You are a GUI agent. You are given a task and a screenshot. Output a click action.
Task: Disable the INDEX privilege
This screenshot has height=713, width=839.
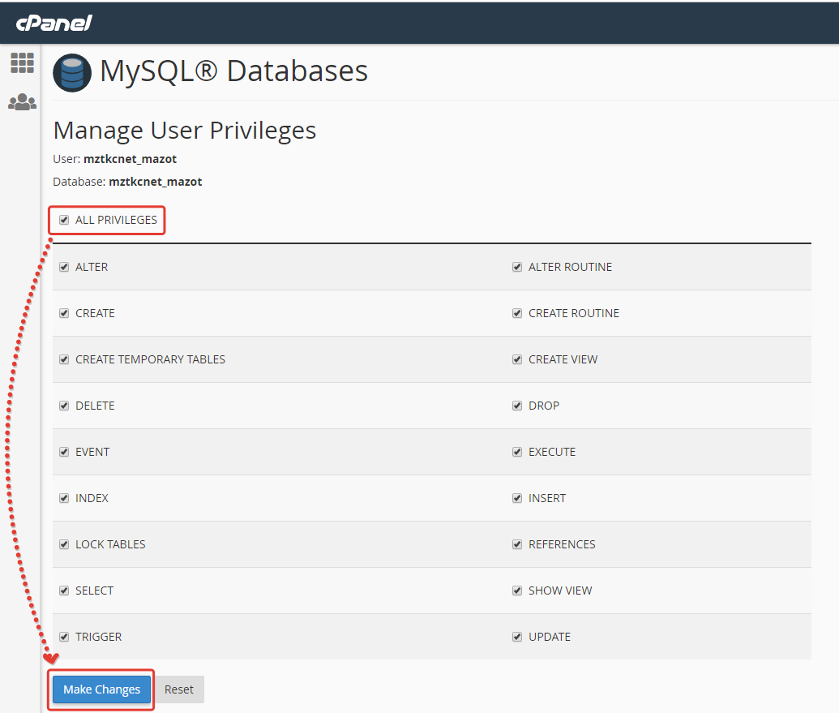pyautogui.click(x=64, y=498)
